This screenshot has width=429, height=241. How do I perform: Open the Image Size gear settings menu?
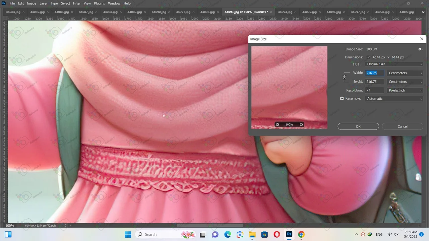tap(420, 49)
